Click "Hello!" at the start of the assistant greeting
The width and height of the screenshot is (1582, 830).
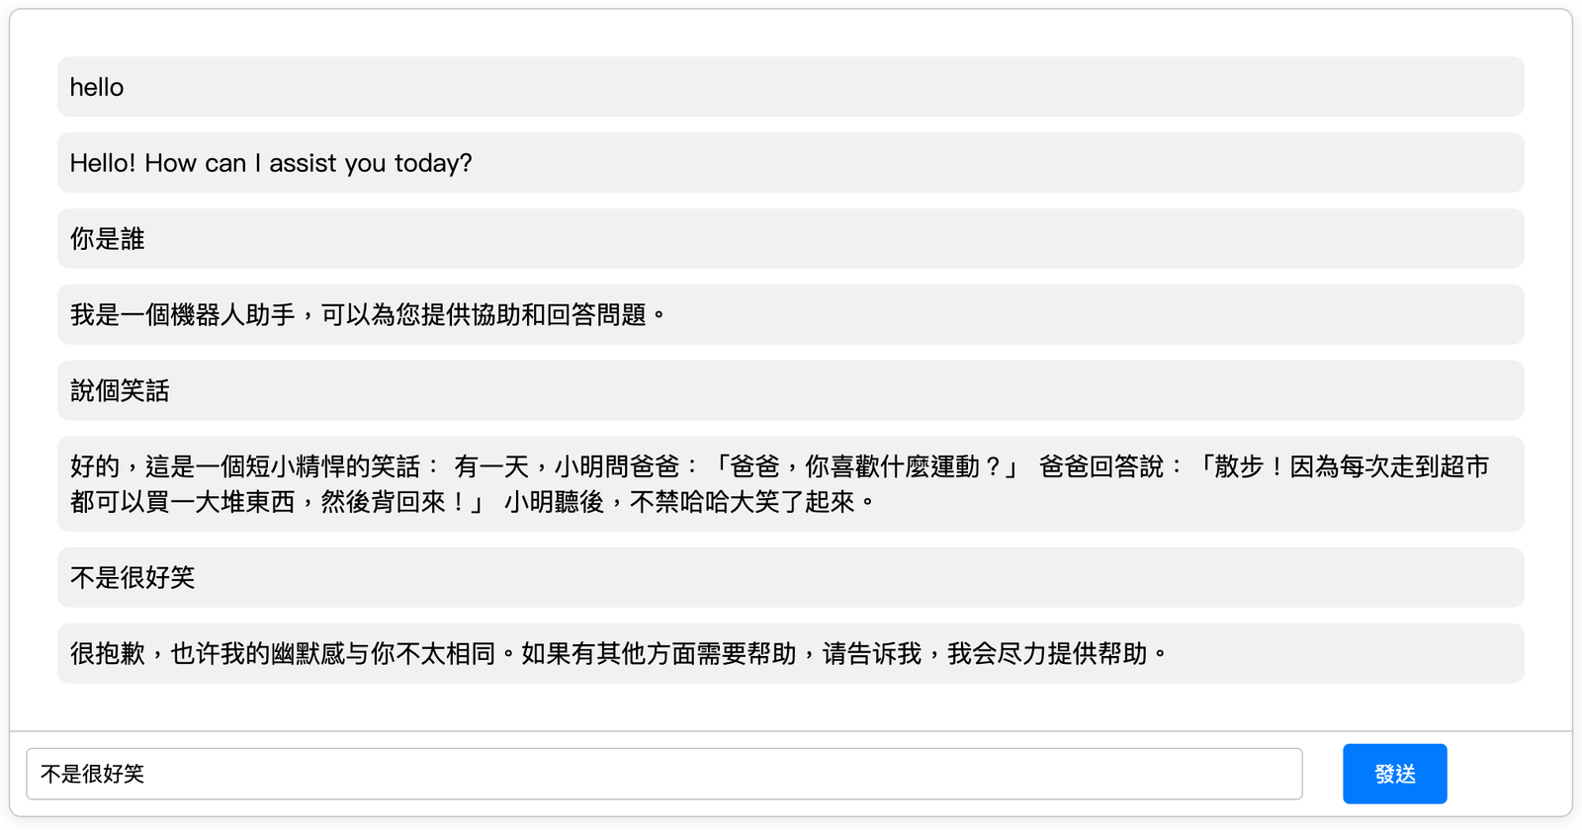pos(103,163)
